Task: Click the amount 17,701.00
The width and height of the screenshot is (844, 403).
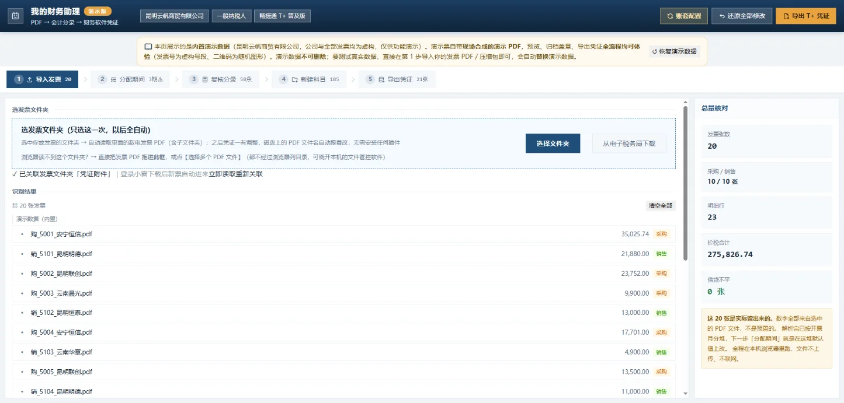Action: 635,332
